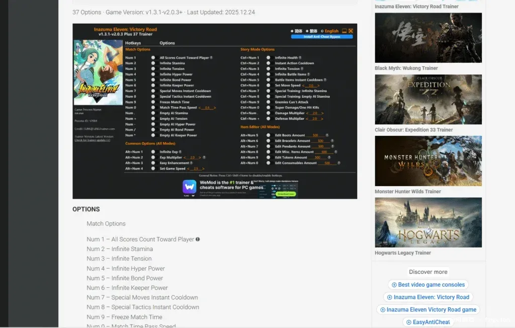Click the Clair Obscur Expedition 33 thumbnail image
Viewport: 515px width, 328px height.
coord(428,99)
